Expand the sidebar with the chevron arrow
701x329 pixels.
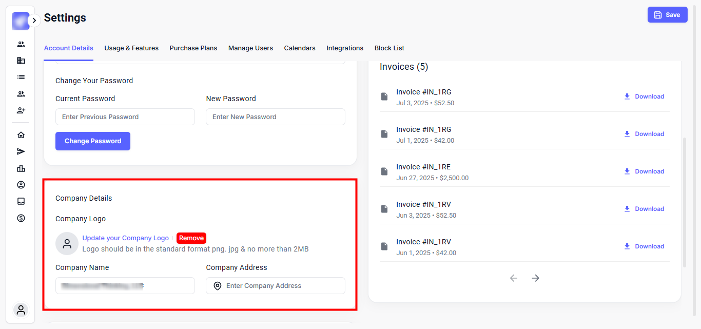click(34, 21)
